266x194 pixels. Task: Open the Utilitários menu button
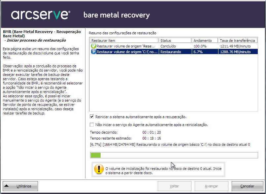pyautogui.click(x=20, y=186)
